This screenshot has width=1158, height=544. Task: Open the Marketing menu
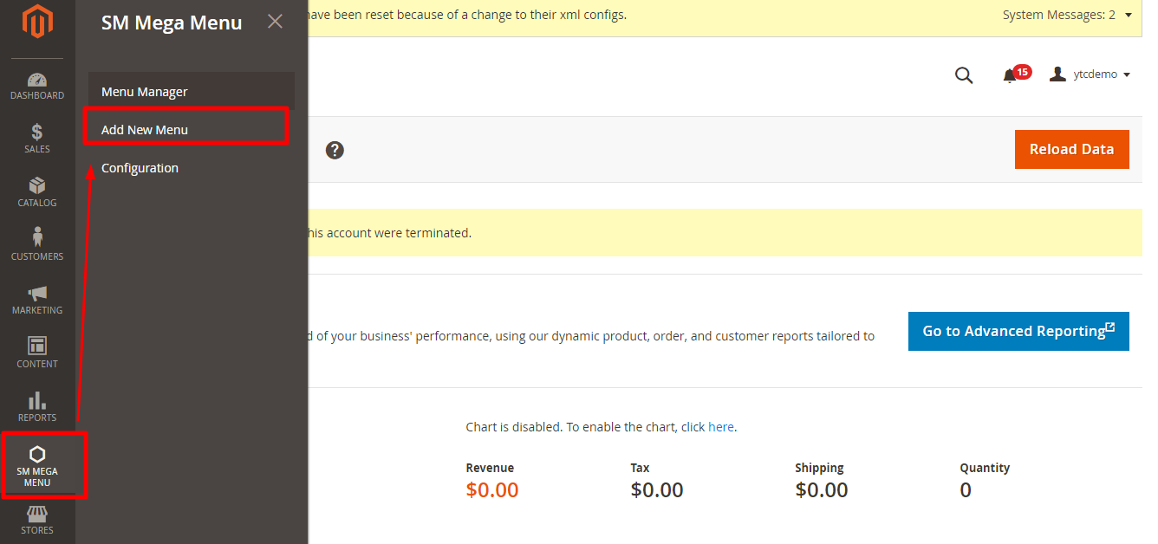pos(37,300)
